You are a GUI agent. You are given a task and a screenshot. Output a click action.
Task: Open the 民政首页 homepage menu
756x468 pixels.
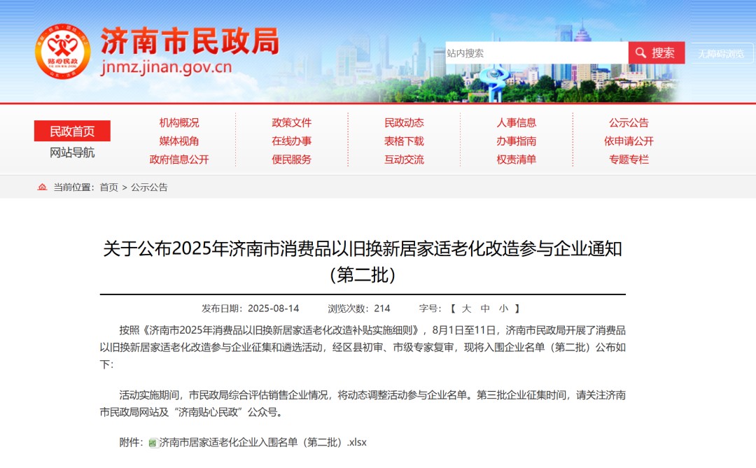point(71,131)
